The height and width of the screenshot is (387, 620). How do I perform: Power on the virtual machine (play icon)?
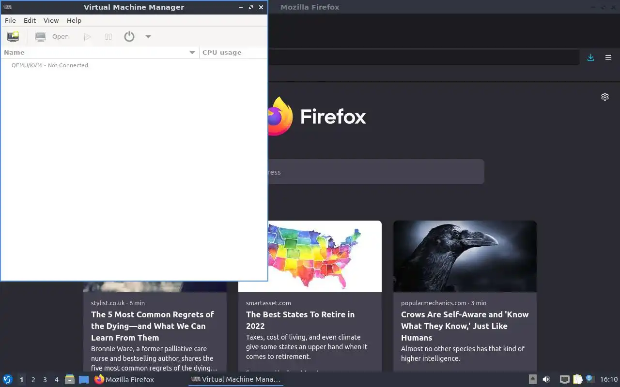pos(87,36)
